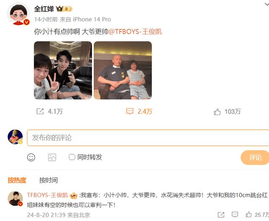
Task: Open the photo of two people on sofa
Action: (x=123, y=70)
